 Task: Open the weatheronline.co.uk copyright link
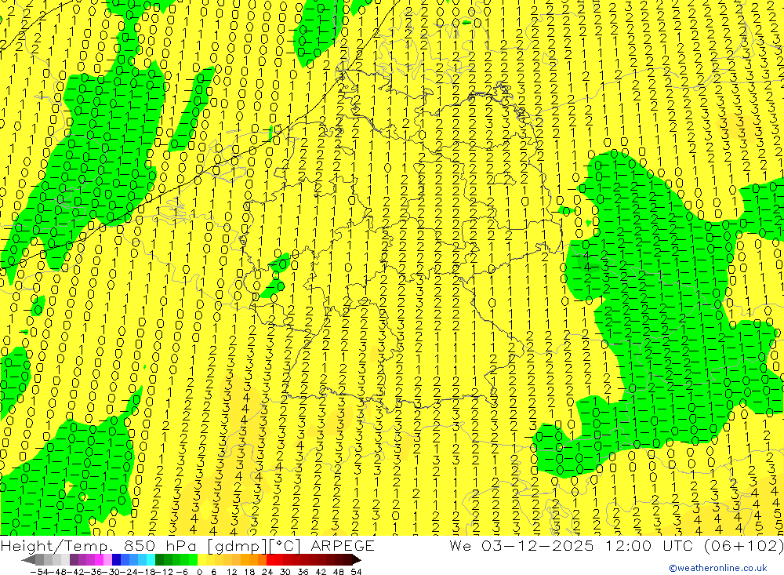[x=717, y=568]
